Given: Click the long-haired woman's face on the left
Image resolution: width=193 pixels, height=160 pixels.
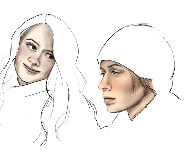Looking at the screenshot, I should coord(35,54).
